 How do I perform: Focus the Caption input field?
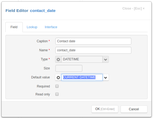[93, 41]
